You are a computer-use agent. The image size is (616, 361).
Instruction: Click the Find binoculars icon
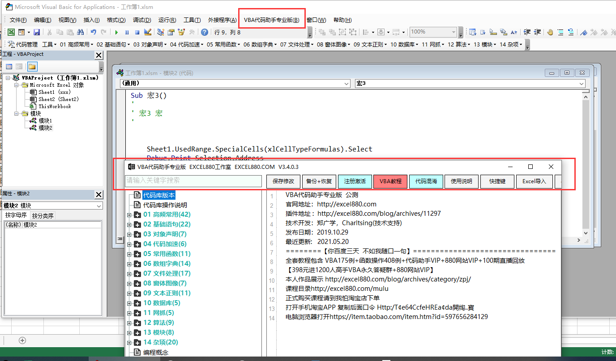coord(80,32)
